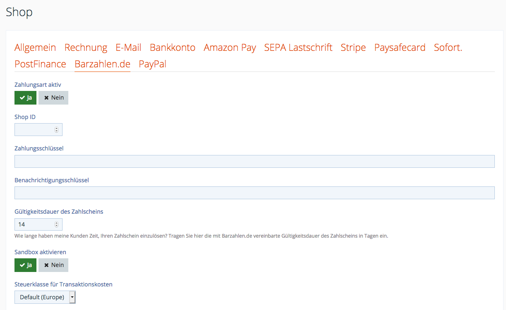The height and width of the screenshot is (310, 506).
Task: Focus the Benachrichtigungsschlüssel input field
Action: point(254,193)
